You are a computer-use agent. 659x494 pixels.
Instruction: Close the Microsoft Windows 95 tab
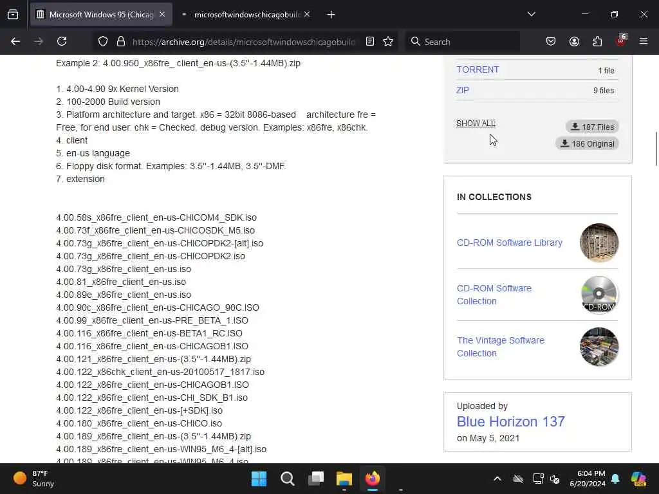pos(162,14)
